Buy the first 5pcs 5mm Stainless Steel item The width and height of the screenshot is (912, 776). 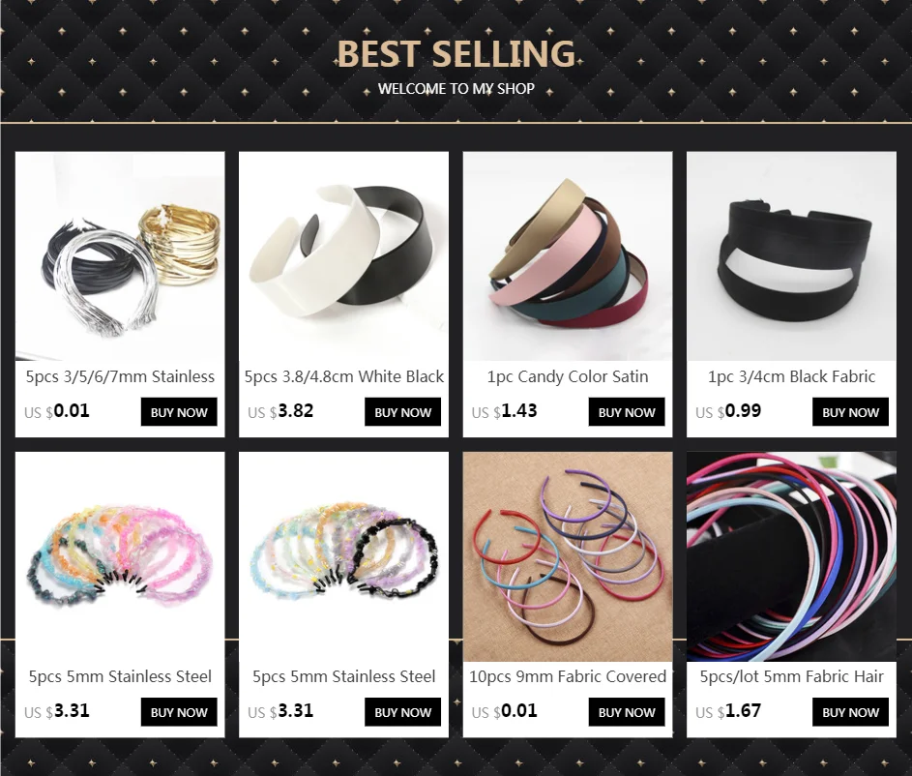(x=179, y=712)
